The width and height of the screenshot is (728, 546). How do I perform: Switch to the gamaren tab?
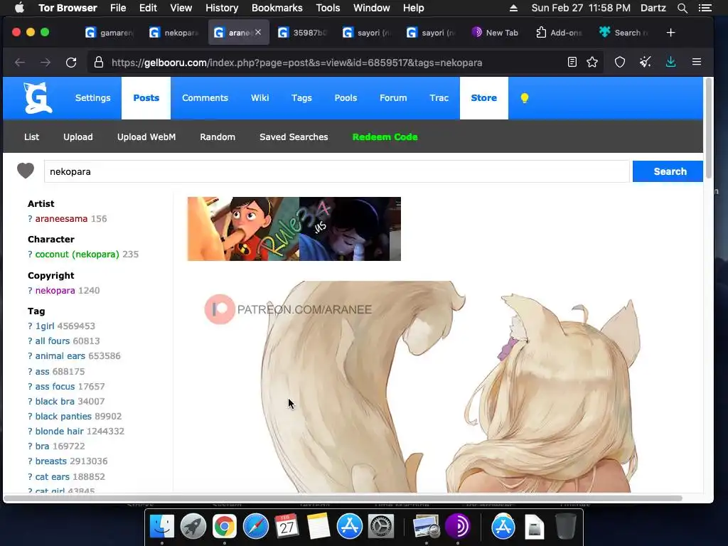click(109, 33)
